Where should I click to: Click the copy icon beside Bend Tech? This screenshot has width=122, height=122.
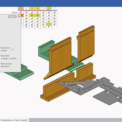pyautogui.click(x=12, y=49)
